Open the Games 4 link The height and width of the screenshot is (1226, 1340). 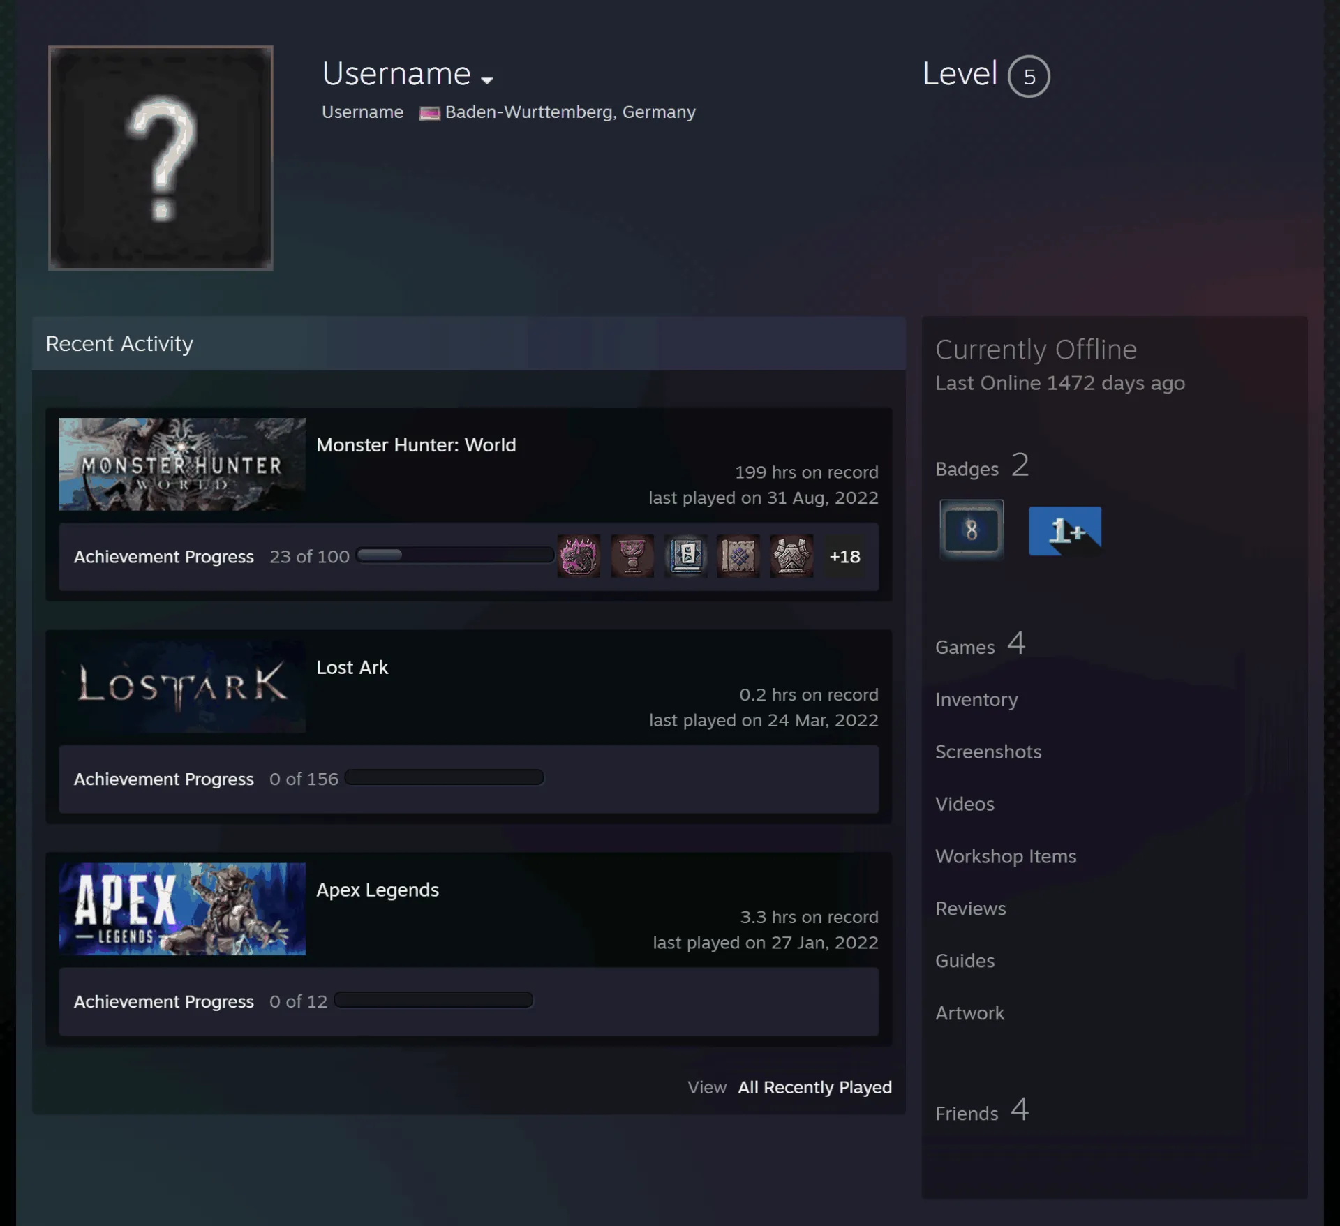pyautogui.click(x=980, y=644)
